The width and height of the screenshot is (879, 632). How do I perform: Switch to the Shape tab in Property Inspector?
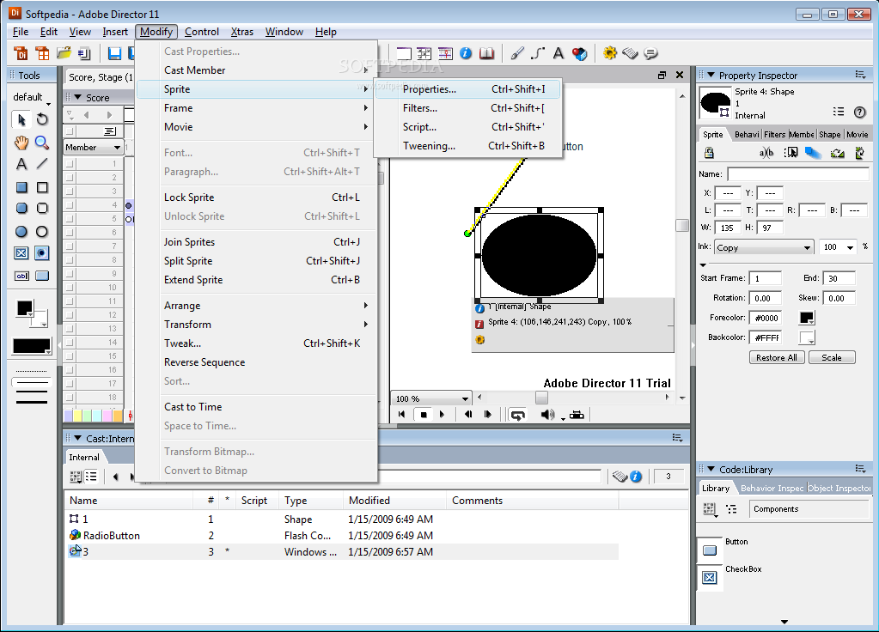830,135
